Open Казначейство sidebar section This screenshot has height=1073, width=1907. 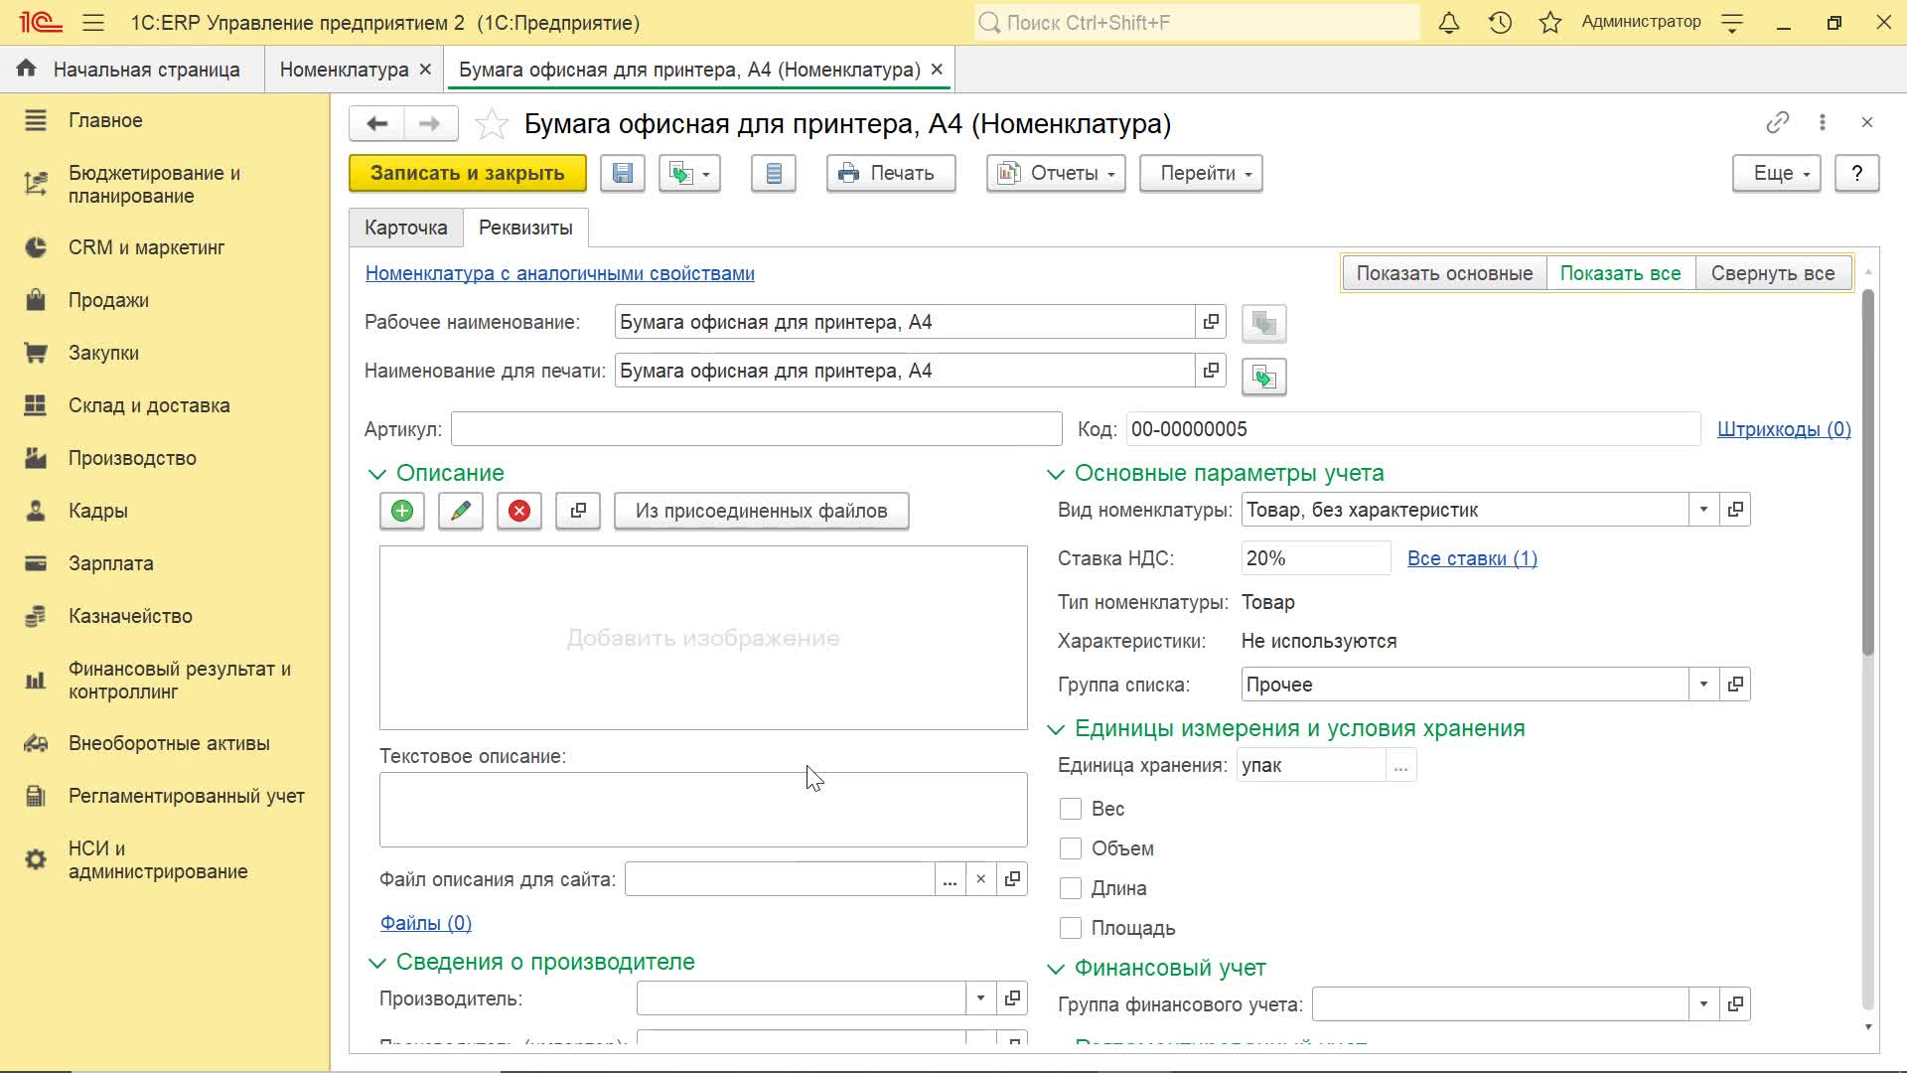pyautogui.click(x=130, y=616)
